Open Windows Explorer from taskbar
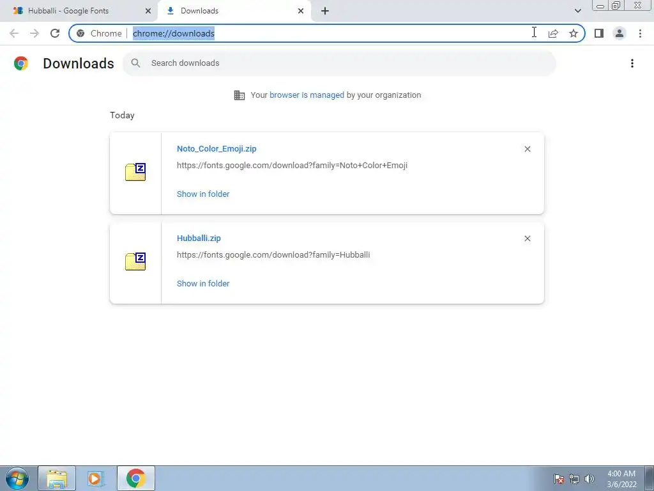Viewport: 654px width, 491px height. [57, 478]
